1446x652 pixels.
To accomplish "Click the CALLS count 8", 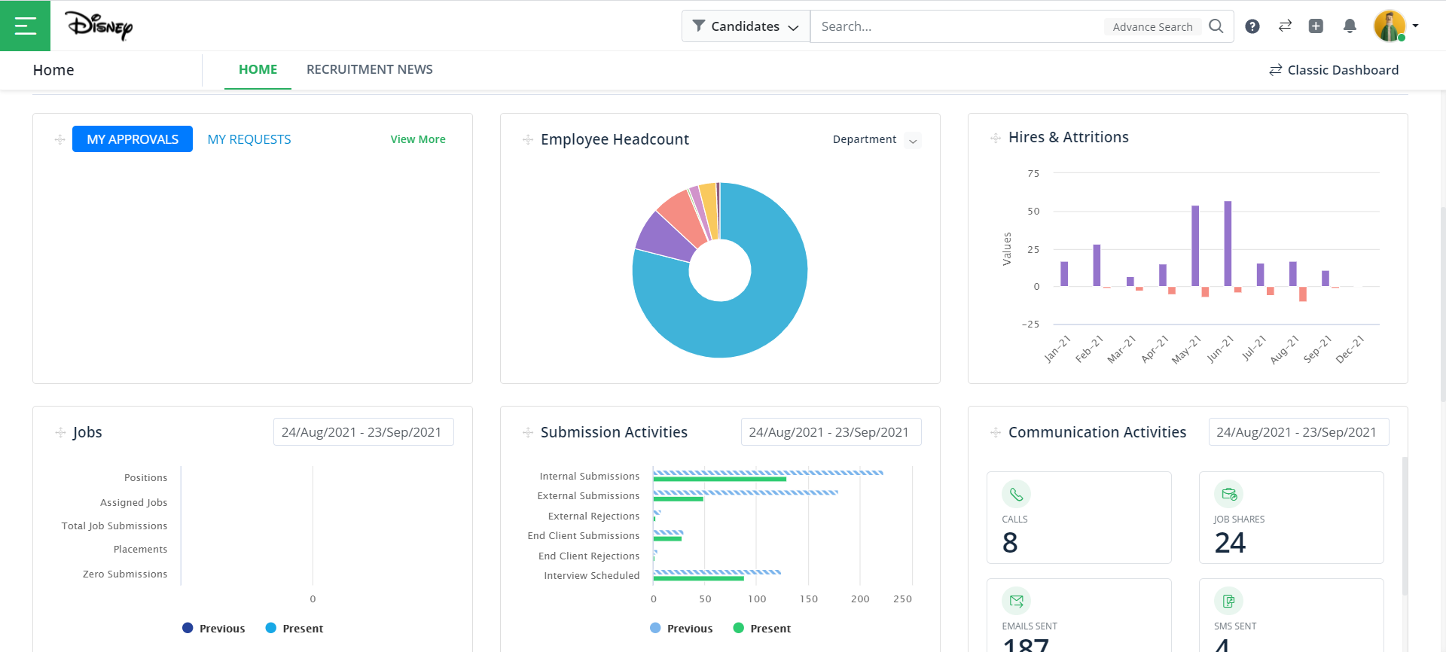I will point(1010,543).
